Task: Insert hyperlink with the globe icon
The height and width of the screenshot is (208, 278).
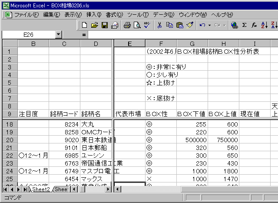Action: tap(235, 25)
